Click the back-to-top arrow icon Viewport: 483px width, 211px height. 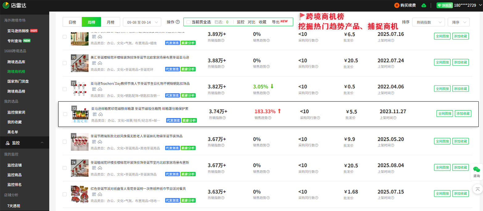click(477, 189)
